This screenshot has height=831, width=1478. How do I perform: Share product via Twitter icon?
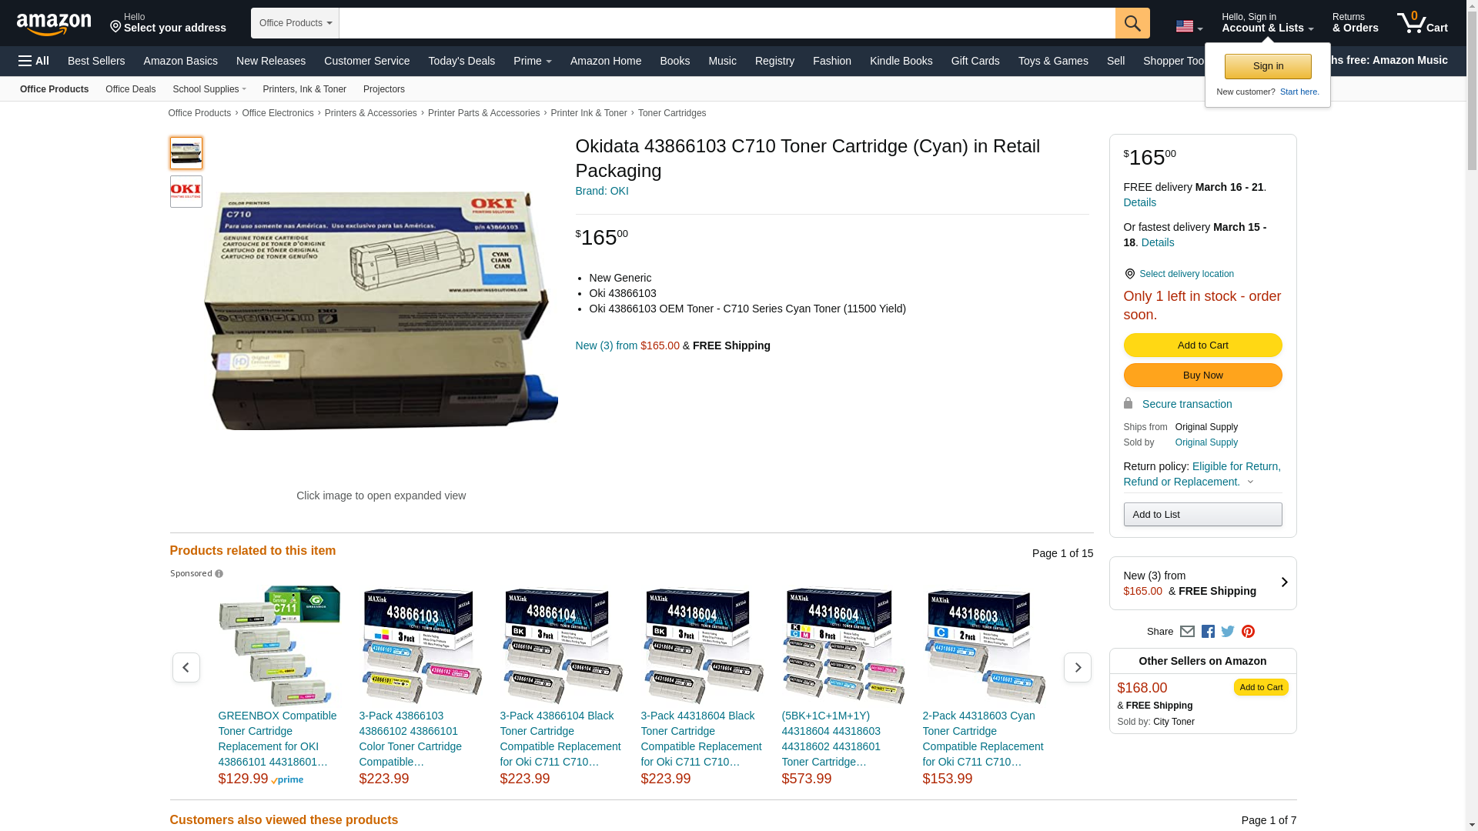[1228, 632]
